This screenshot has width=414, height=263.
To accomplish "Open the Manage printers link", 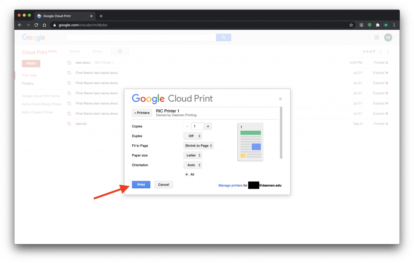I will click(230, 185).
